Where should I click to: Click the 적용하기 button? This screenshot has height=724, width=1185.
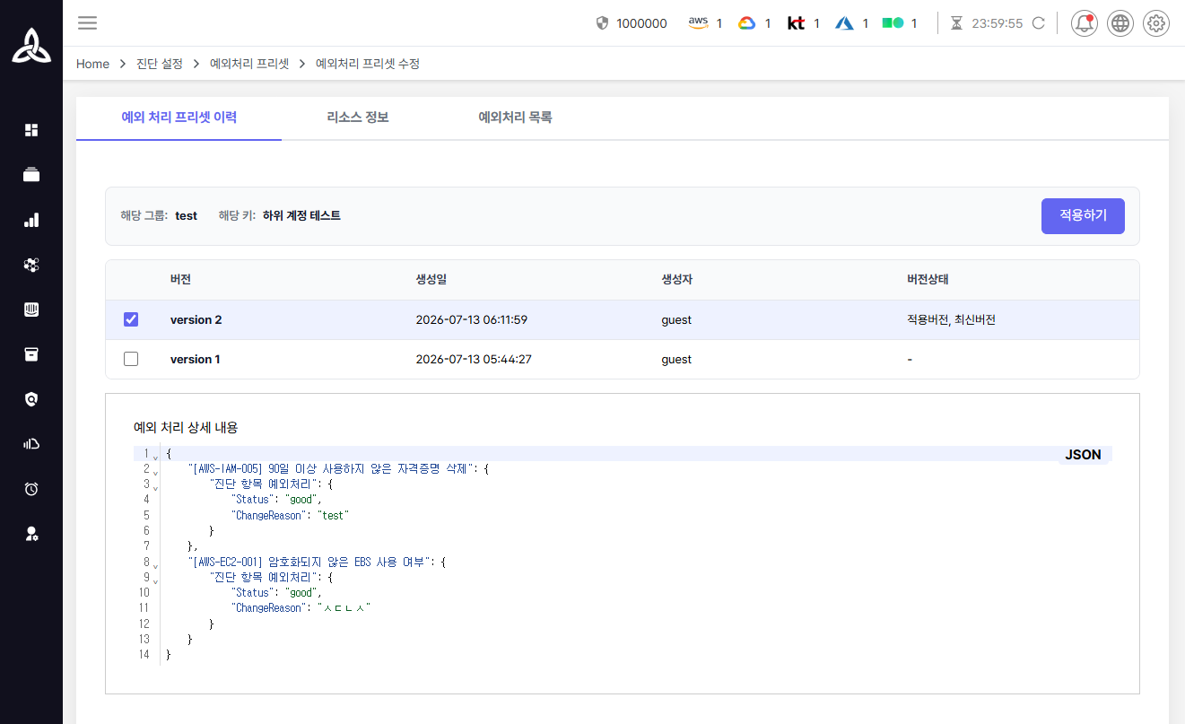pyautogui.click(x=1083, y=216)
